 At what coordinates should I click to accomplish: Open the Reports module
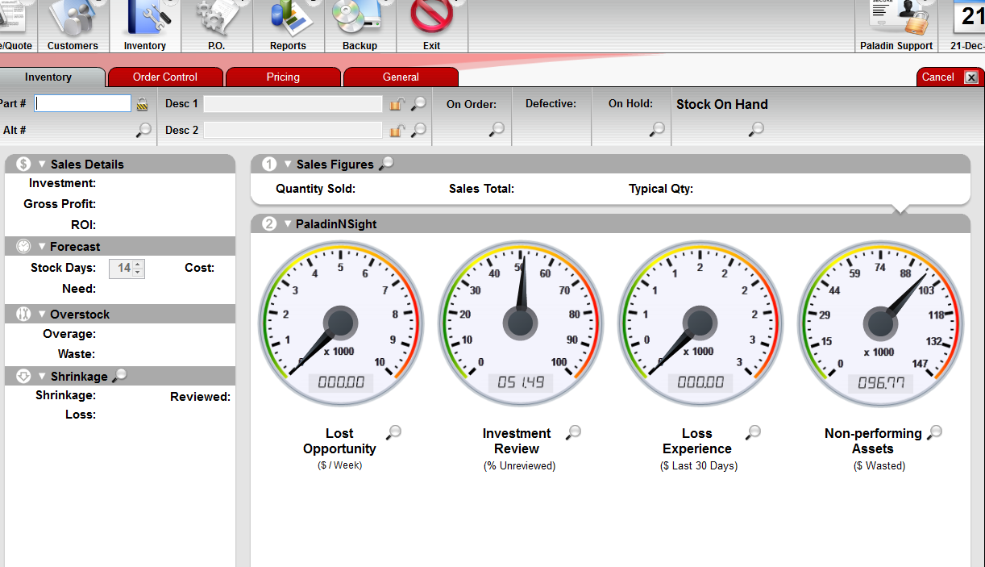[288, 26]
